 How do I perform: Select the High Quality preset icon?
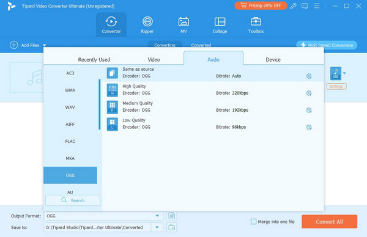113,90
